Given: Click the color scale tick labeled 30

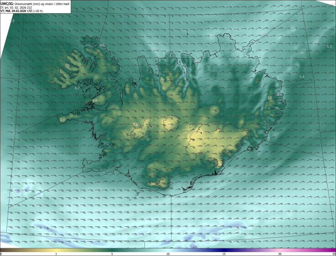Looking at the screenshot, I should click(x=280, y=254).
